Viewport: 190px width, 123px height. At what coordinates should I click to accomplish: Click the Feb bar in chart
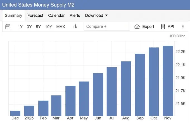43,108
